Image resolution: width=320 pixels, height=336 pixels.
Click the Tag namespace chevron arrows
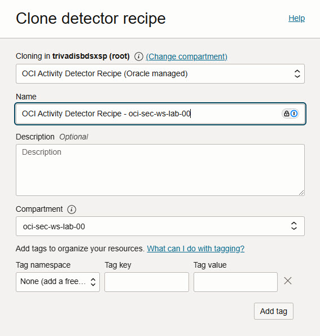[x=93, y=282]
